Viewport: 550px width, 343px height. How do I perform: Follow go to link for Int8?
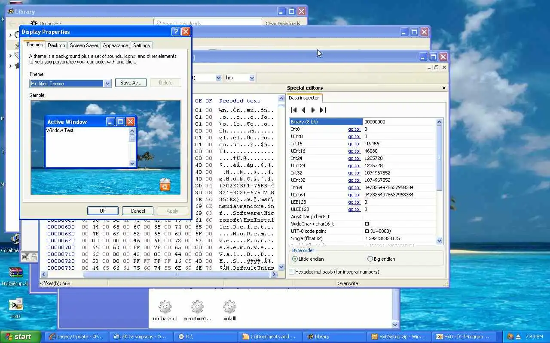click(354, 129)
